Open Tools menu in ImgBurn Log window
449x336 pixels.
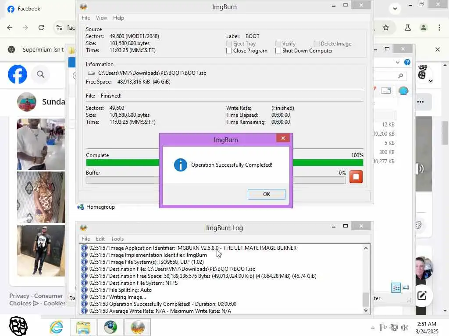point(118,238)
